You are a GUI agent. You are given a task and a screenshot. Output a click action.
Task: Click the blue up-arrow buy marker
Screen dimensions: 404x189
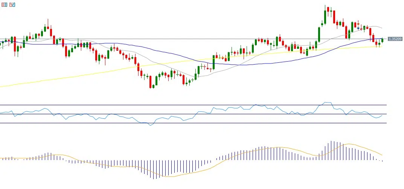[x=358, y=28]
